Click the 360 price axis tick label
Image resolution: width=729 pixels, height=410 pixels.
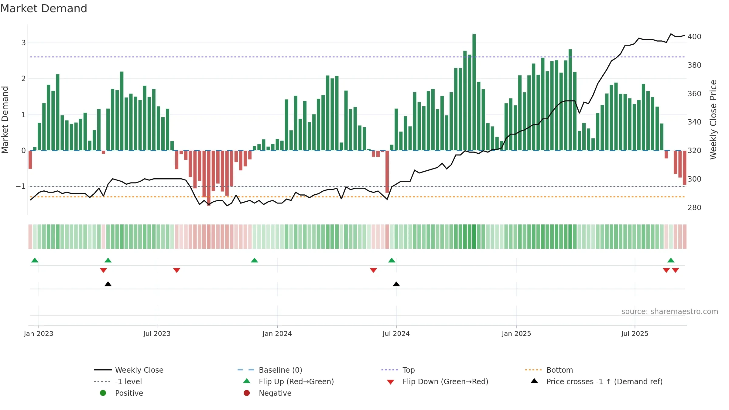pos(694,94)
